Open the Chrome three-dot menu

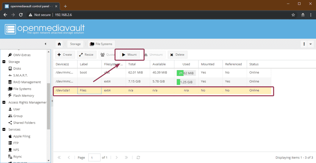310,15
